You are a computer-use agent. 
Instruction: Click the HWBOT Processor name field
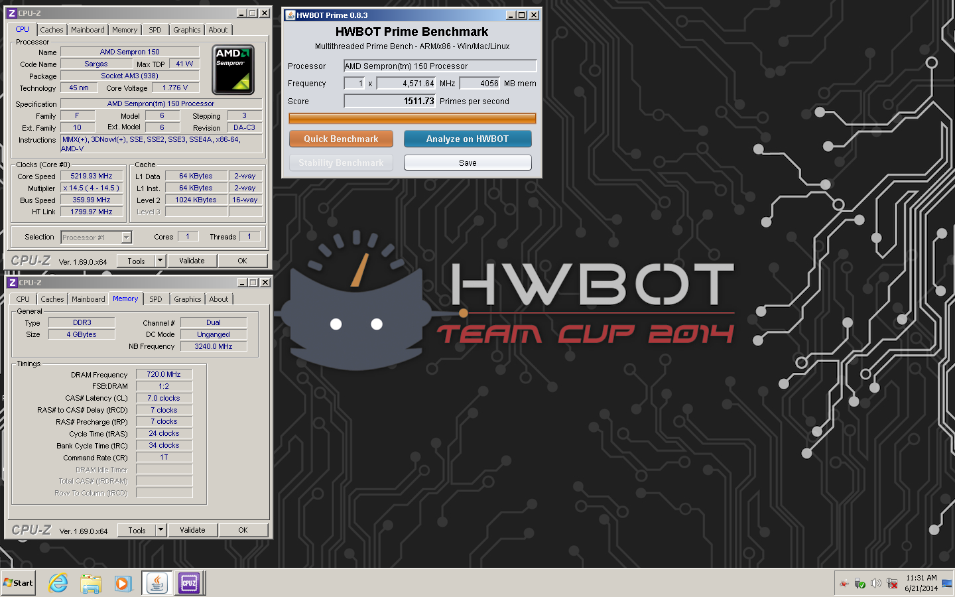(x=440, y=66)
